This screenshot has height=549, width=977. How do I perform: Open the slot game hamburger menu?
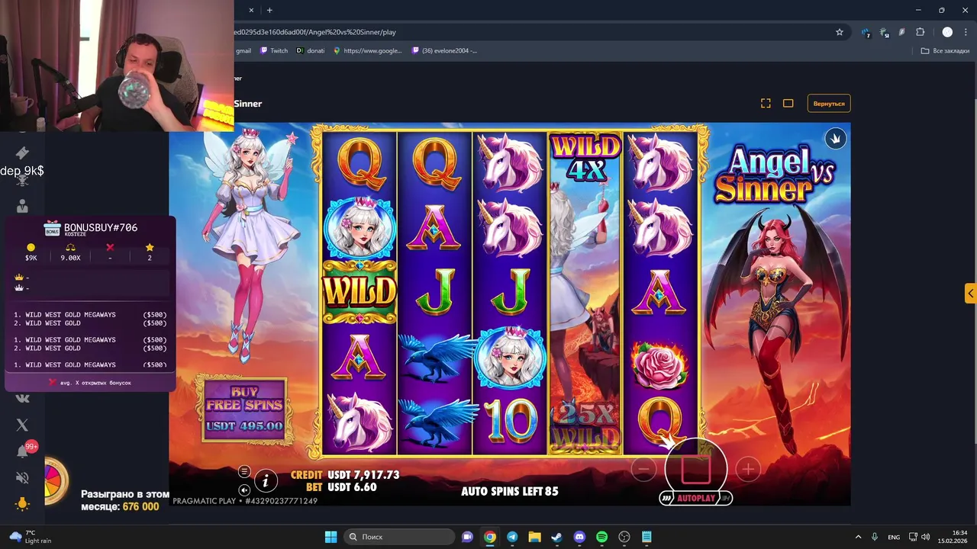[244, 471]
